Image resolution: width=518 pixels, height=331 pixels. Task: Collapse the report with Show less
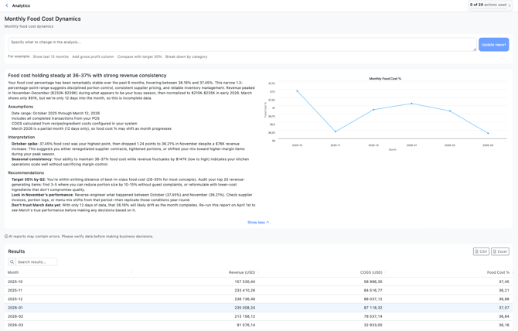point(258,222)
